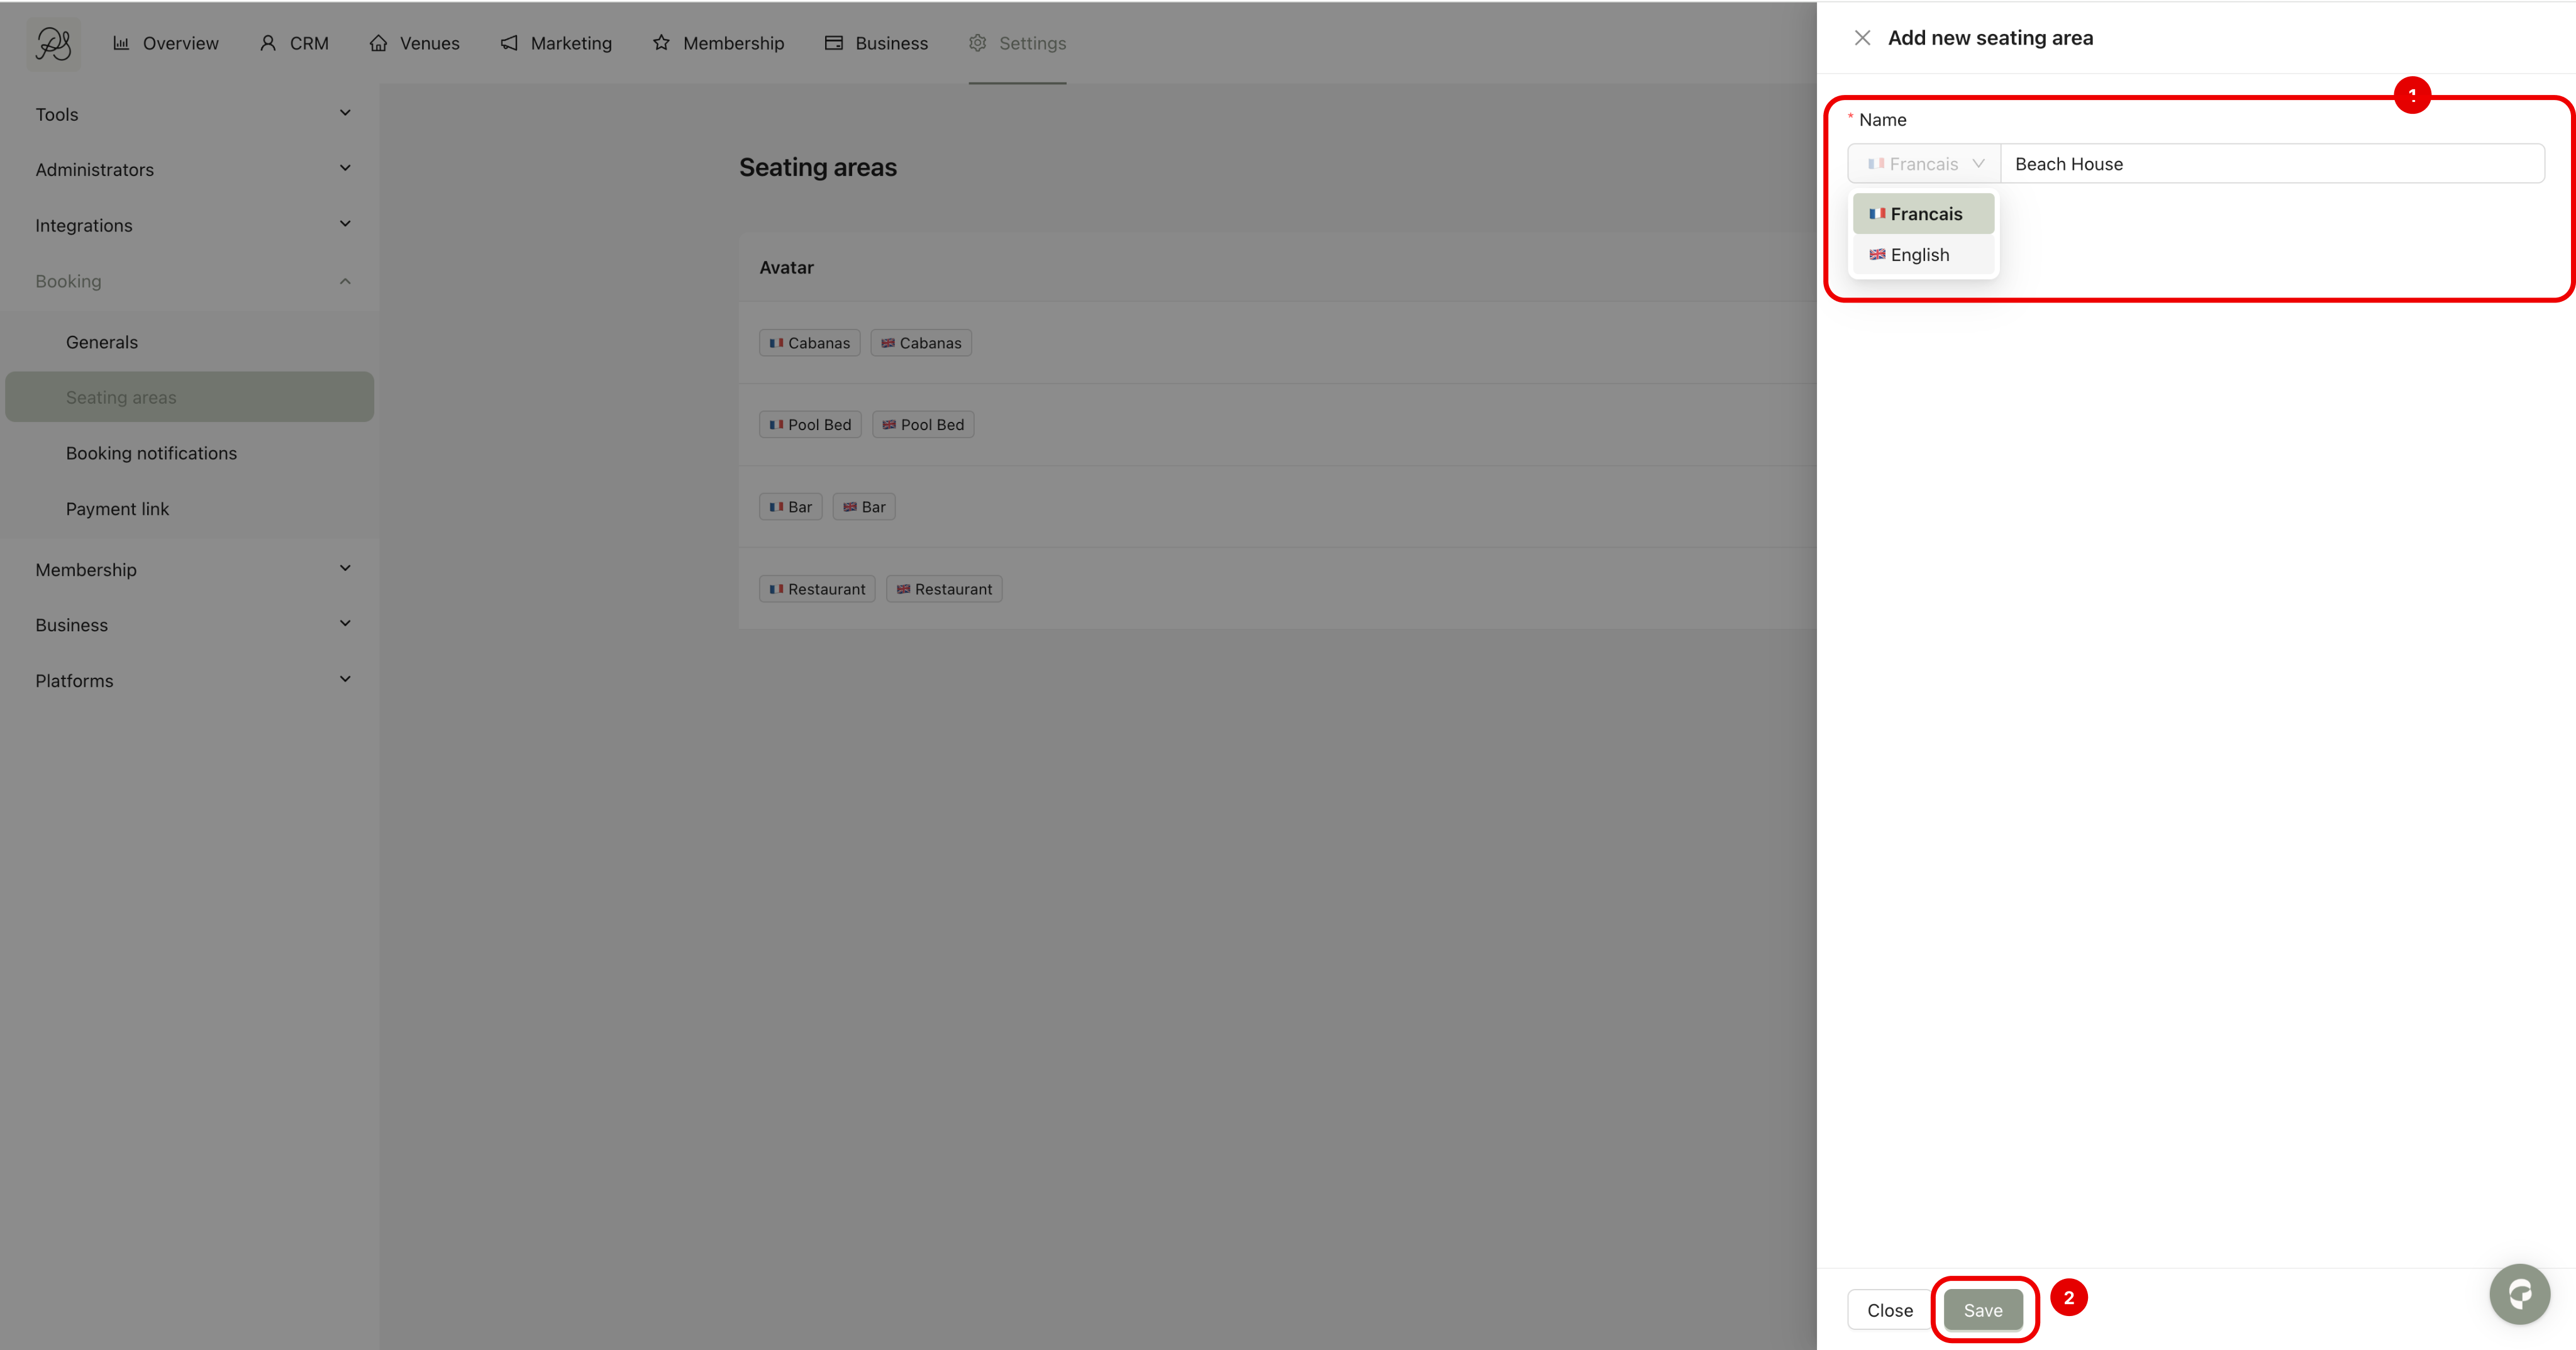The height and width of the screenshot is (1350, 2576).
Task: Open the Francais language dropdown
Action: tap(1923, 164)
